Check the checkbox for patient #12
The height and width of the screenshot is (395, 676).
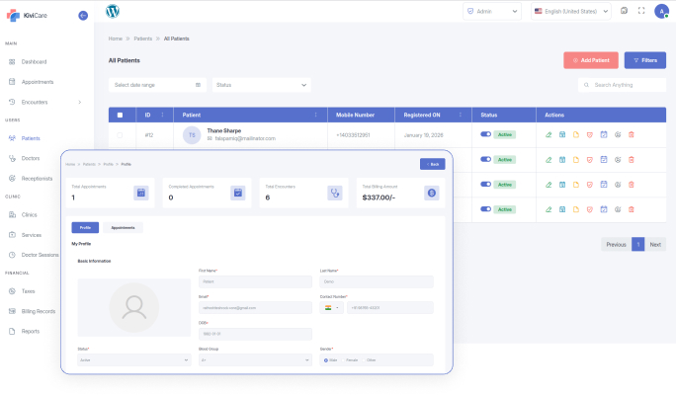click(120, 135)
